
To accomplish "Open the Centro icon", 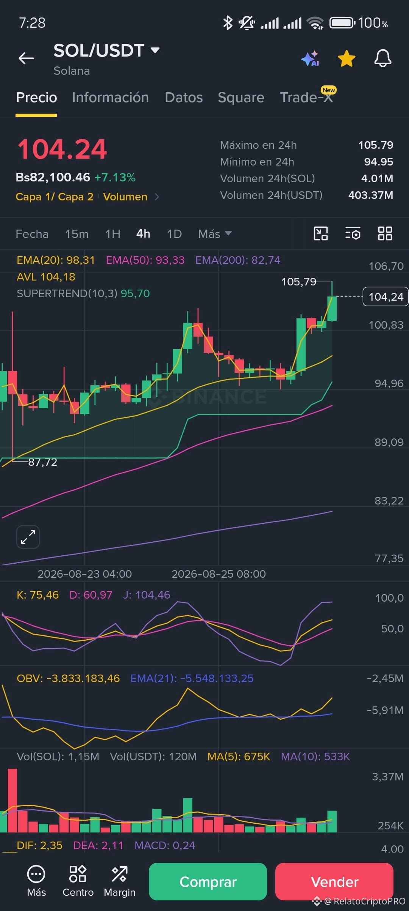I will 78,881.
